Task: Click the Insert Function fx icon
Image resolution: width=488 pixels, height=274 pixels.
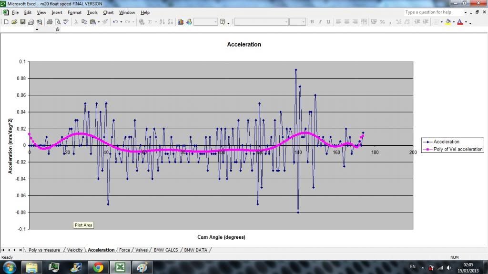Action: point(58,30)
